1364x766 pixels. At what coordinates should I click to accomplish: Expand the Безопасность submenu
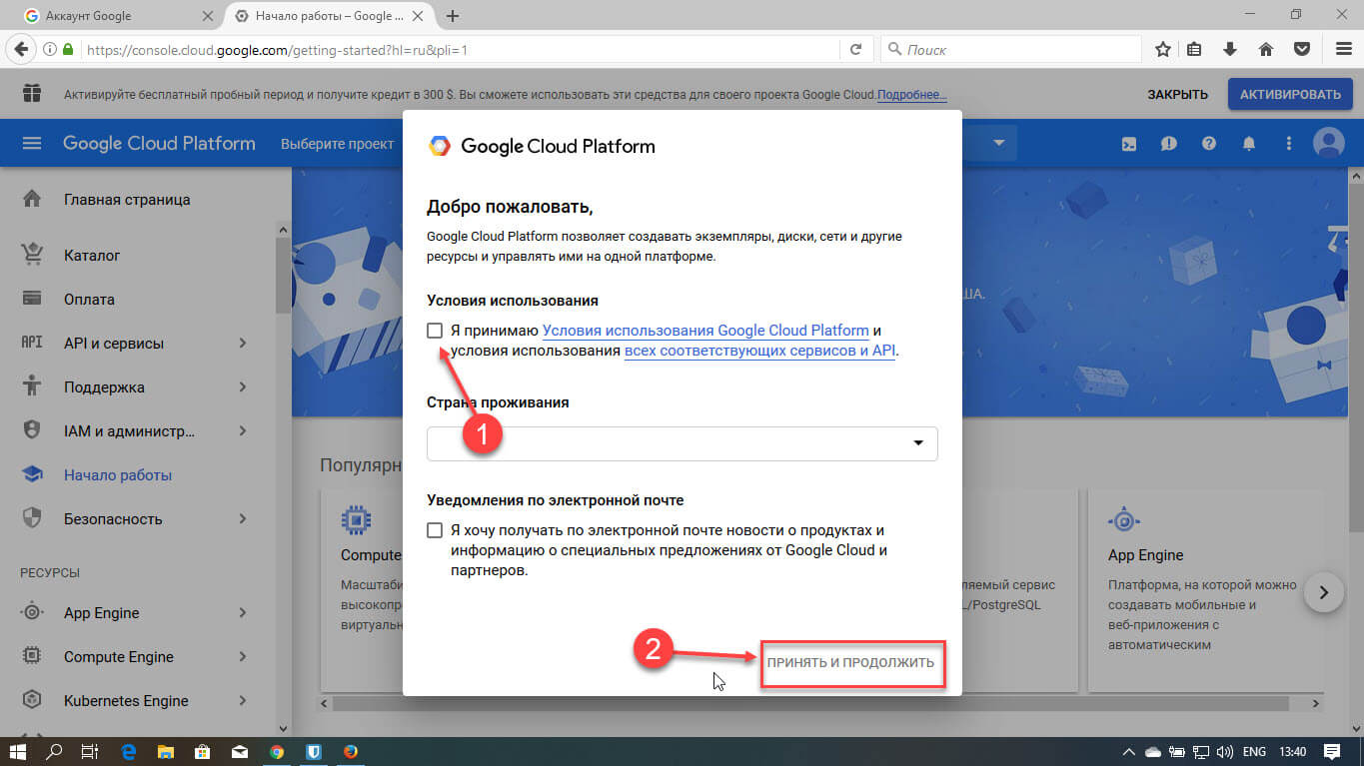click(x=243, y=519)
